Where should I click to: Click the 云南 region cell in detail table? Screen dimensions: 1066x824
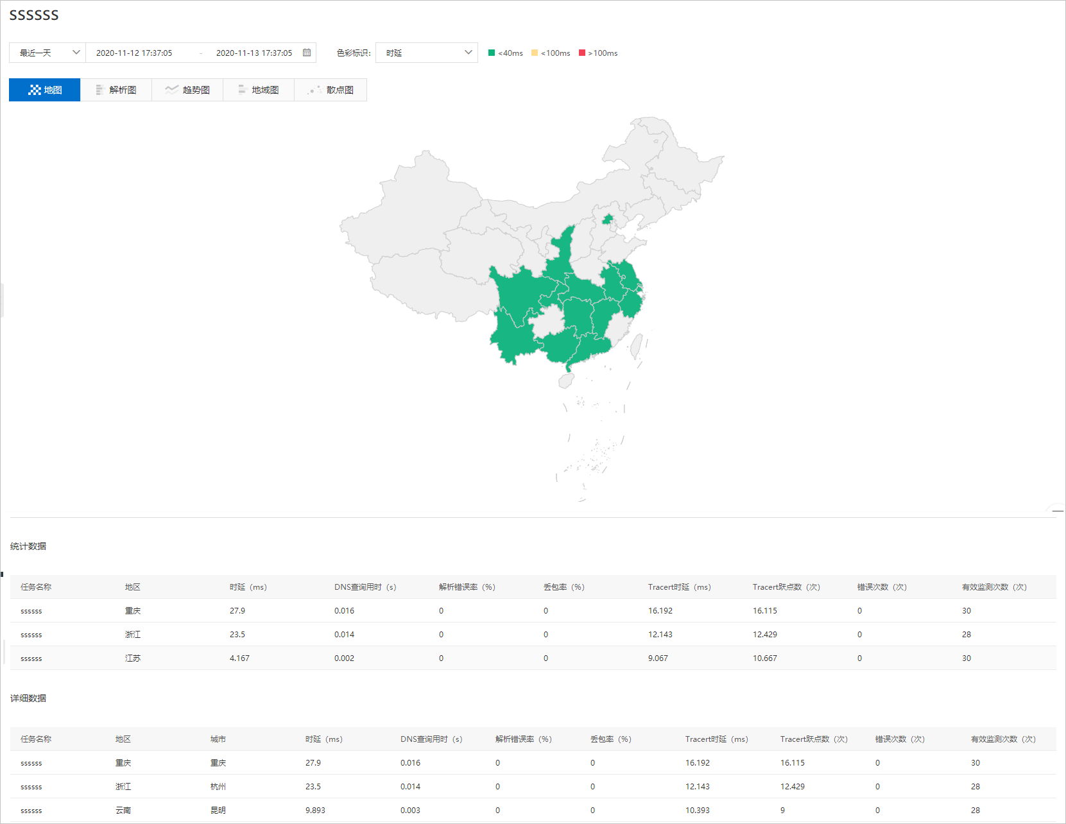click(x=123, y=811)
